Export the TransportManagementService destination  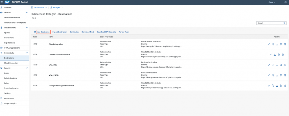[277, 86]
